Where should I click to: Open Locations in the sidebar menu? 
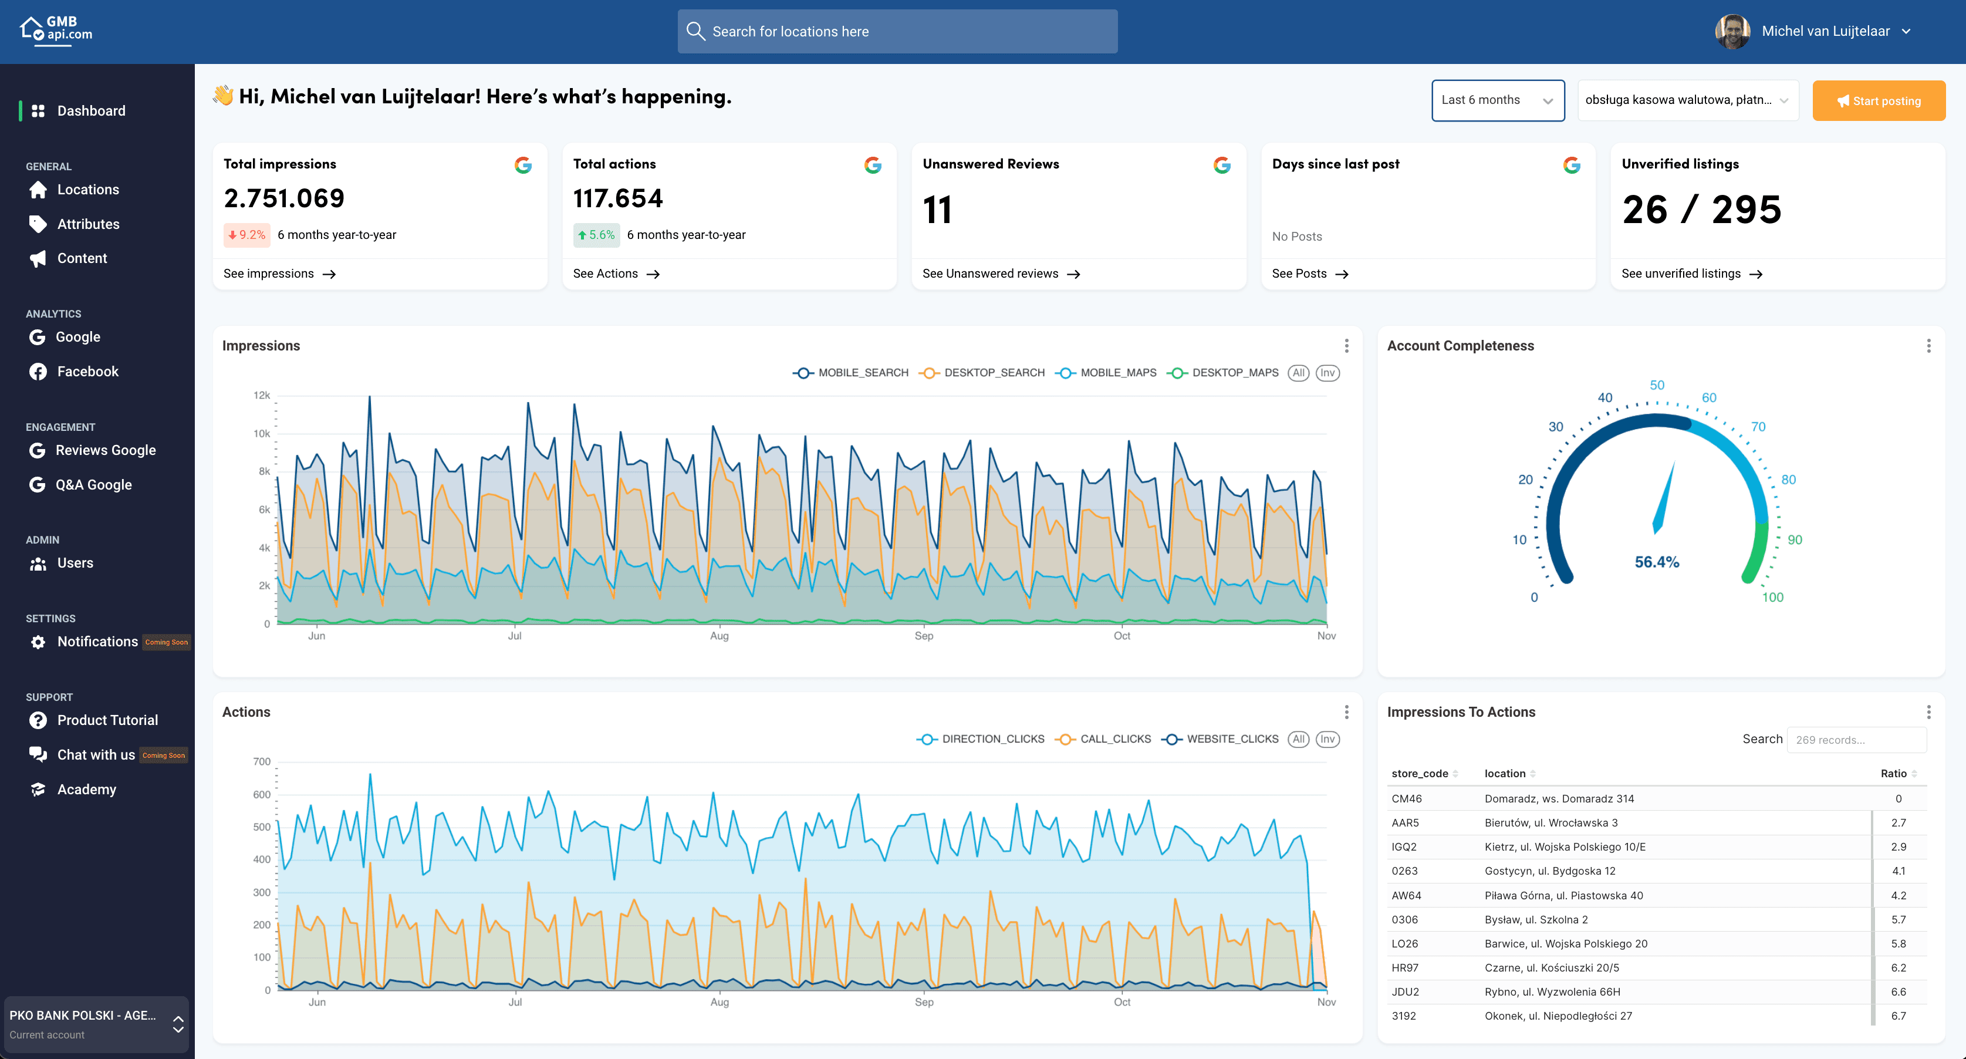pos(88,190)
